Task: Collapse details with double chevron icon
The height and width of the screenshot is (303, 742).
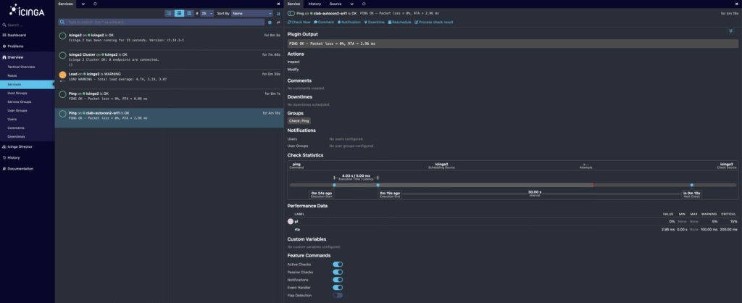Action: (x=731, y=30)
